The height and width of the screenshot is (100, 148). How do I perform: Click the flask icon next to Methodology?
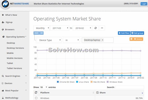[3, 98]
